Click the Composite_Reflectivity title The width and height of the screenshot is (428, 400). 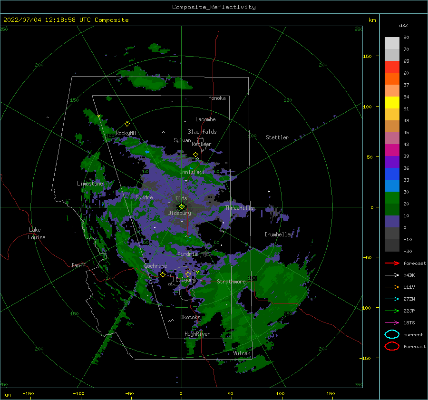[214, 7]
